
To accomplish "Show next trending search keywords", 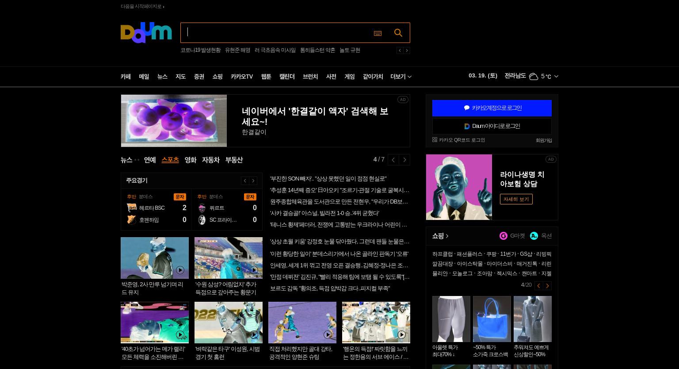I will click(x=407, y=50).
